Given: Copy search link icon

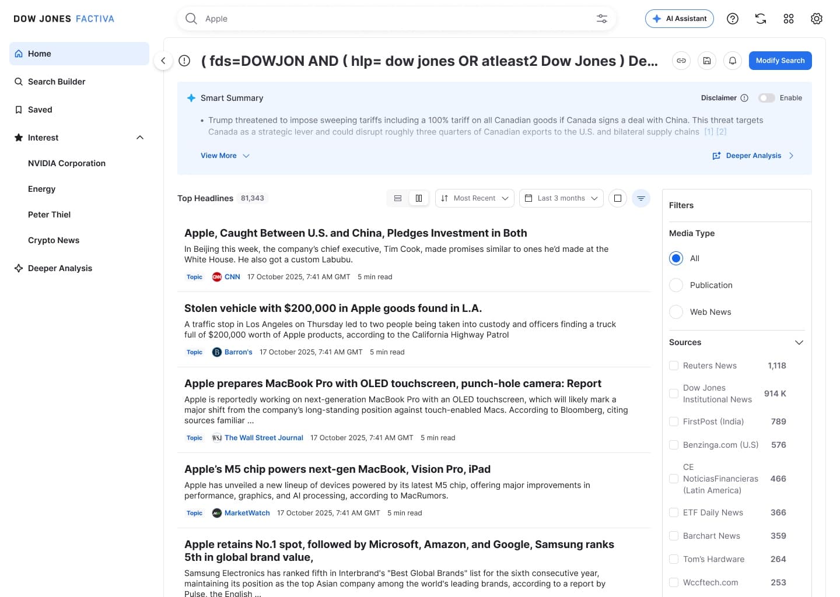Looking at the screenshot, I should coord(681,61).
